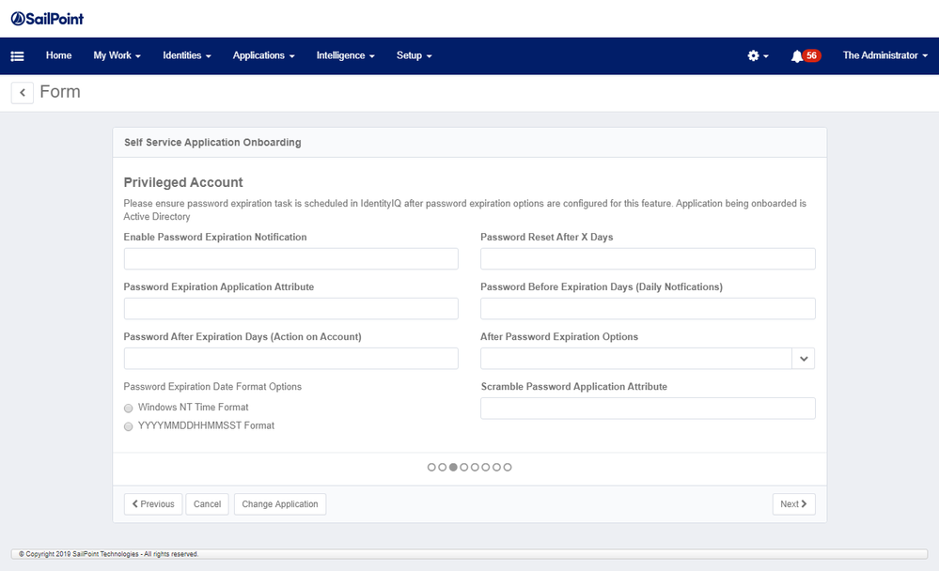Jump to the last wizard page dot
The image size is (939, 571).
click(x=508, y=467)
